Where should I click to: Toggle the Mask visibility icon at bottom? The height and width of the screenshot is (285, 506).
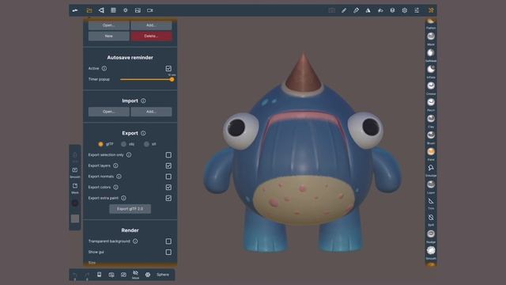coord(135,275)
